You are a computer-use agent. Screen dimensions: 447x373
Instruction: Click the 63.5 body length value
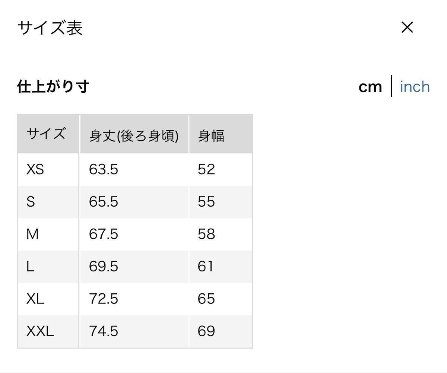point(104,169)
